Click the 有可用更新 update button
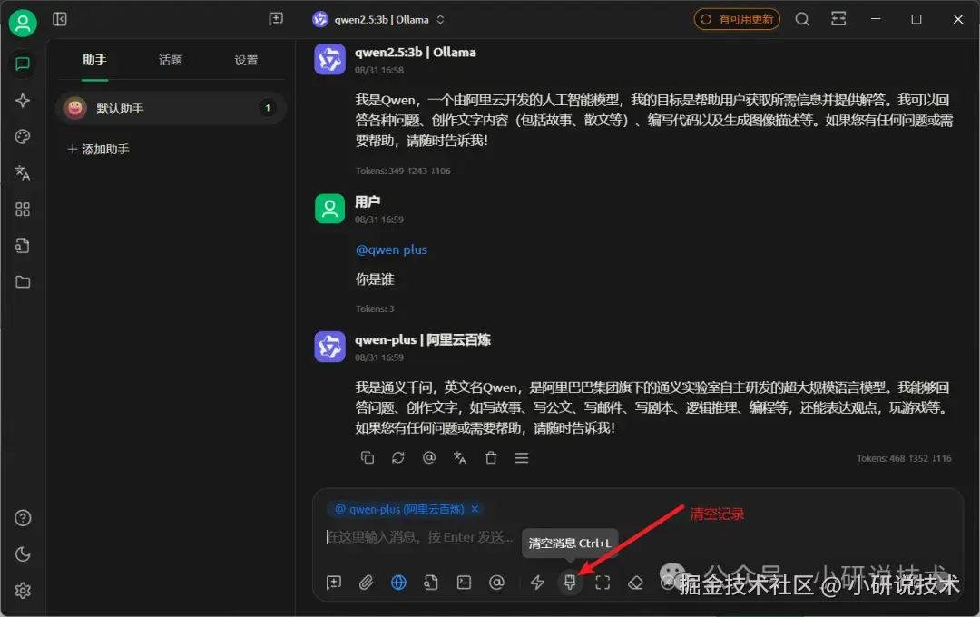The width and height of the screenshot is (980, 617). click(x=737, y=19)
